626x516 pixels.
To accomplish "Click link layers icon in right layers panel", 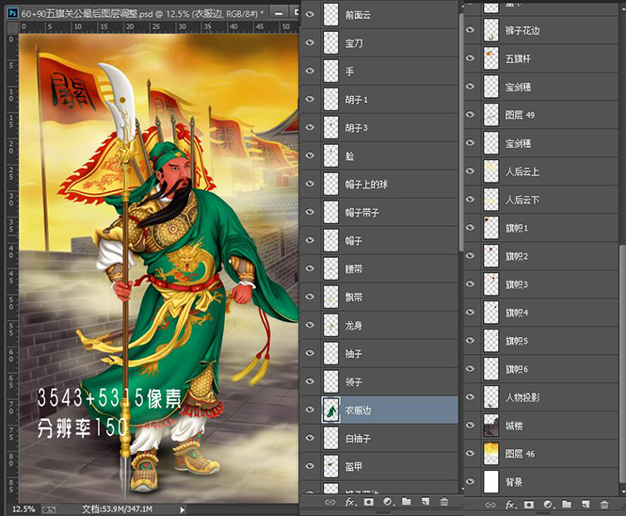I will pos(490,505).
